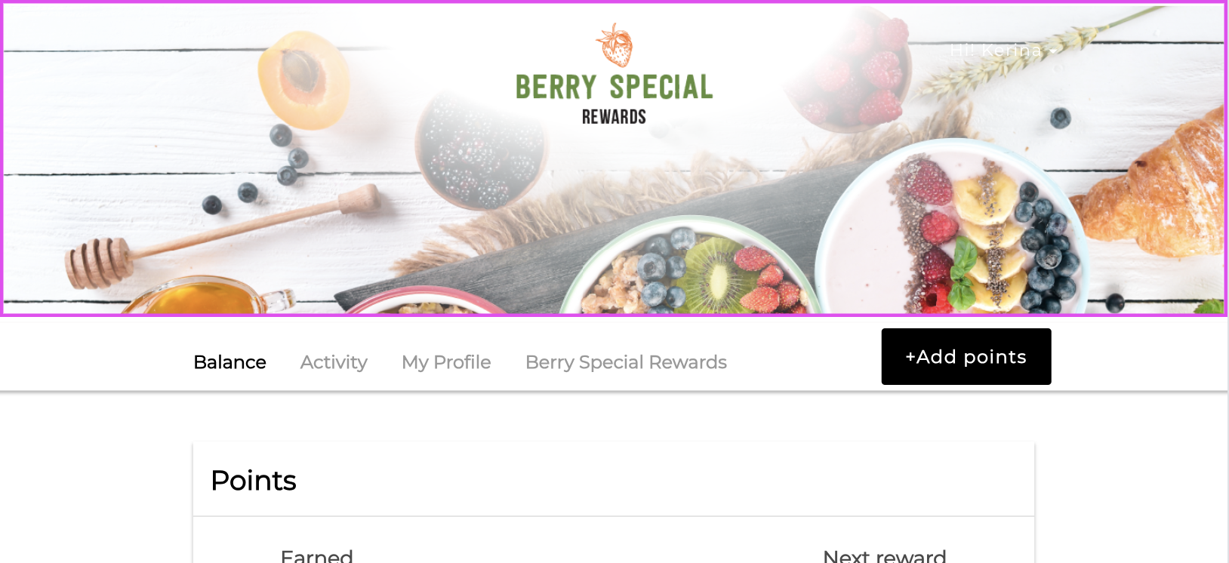Image resolution: width=1229 pixels, height=563 pixels.
Task: Click the Next reward label
Action: coord(885,556)
